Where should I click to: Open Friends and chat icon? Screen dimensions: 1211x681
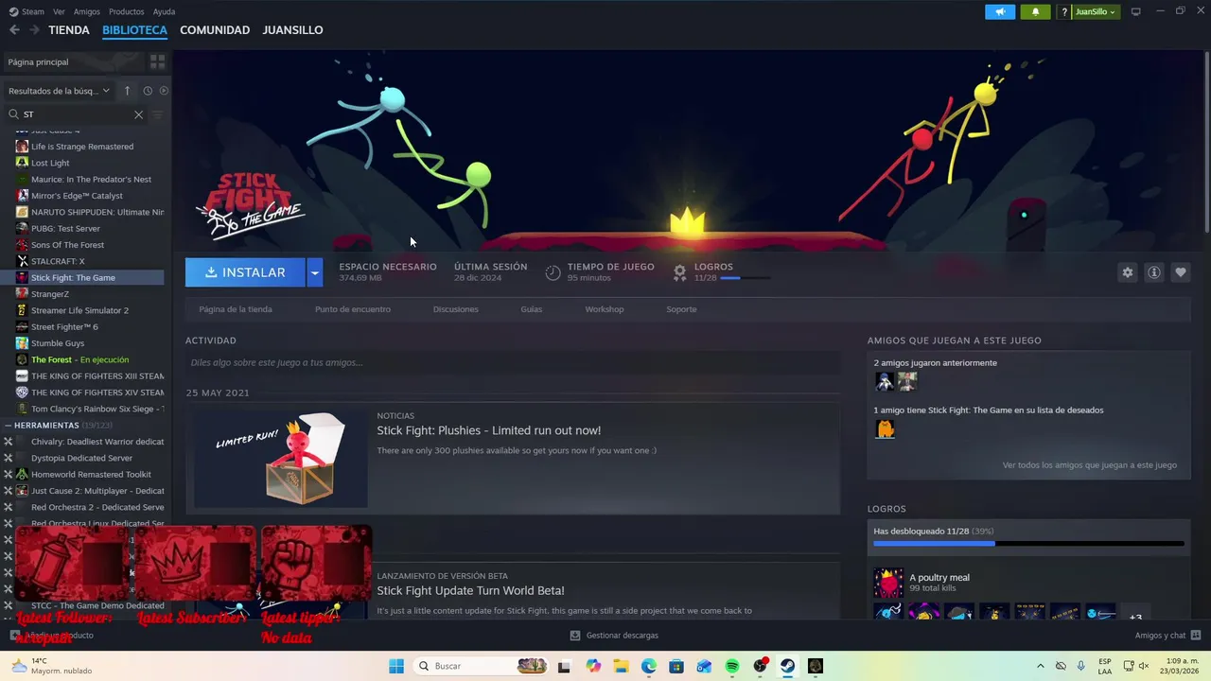1196,636
